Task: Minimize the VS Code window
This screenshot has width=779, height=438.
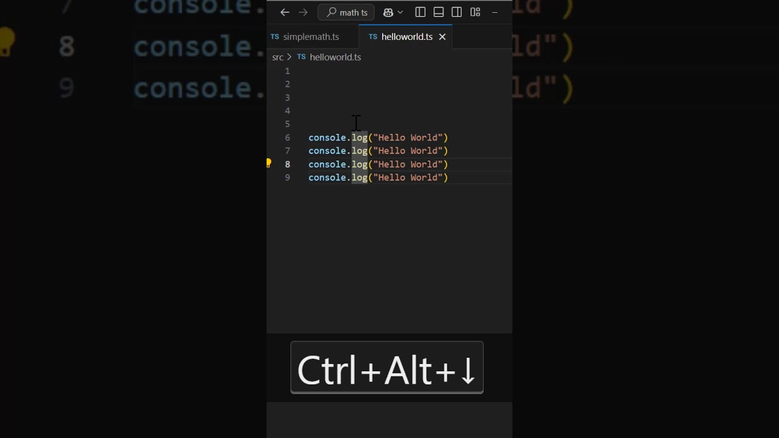Action: (495, 12)
